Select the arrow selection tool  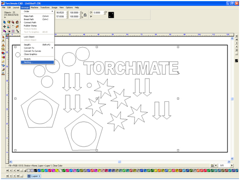click(x=3, y=37)
